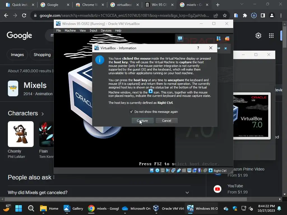Open the VirtualBox Input menu
287x215 pixels.
pos(93,31)
